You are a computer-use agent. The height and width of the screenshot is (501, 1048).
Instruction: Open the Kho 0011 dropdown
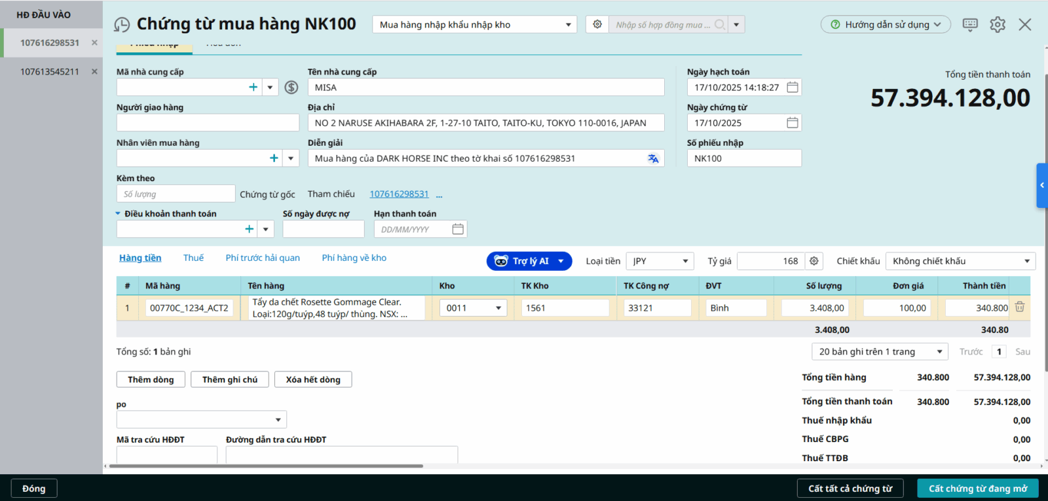[x=498, y=308]
